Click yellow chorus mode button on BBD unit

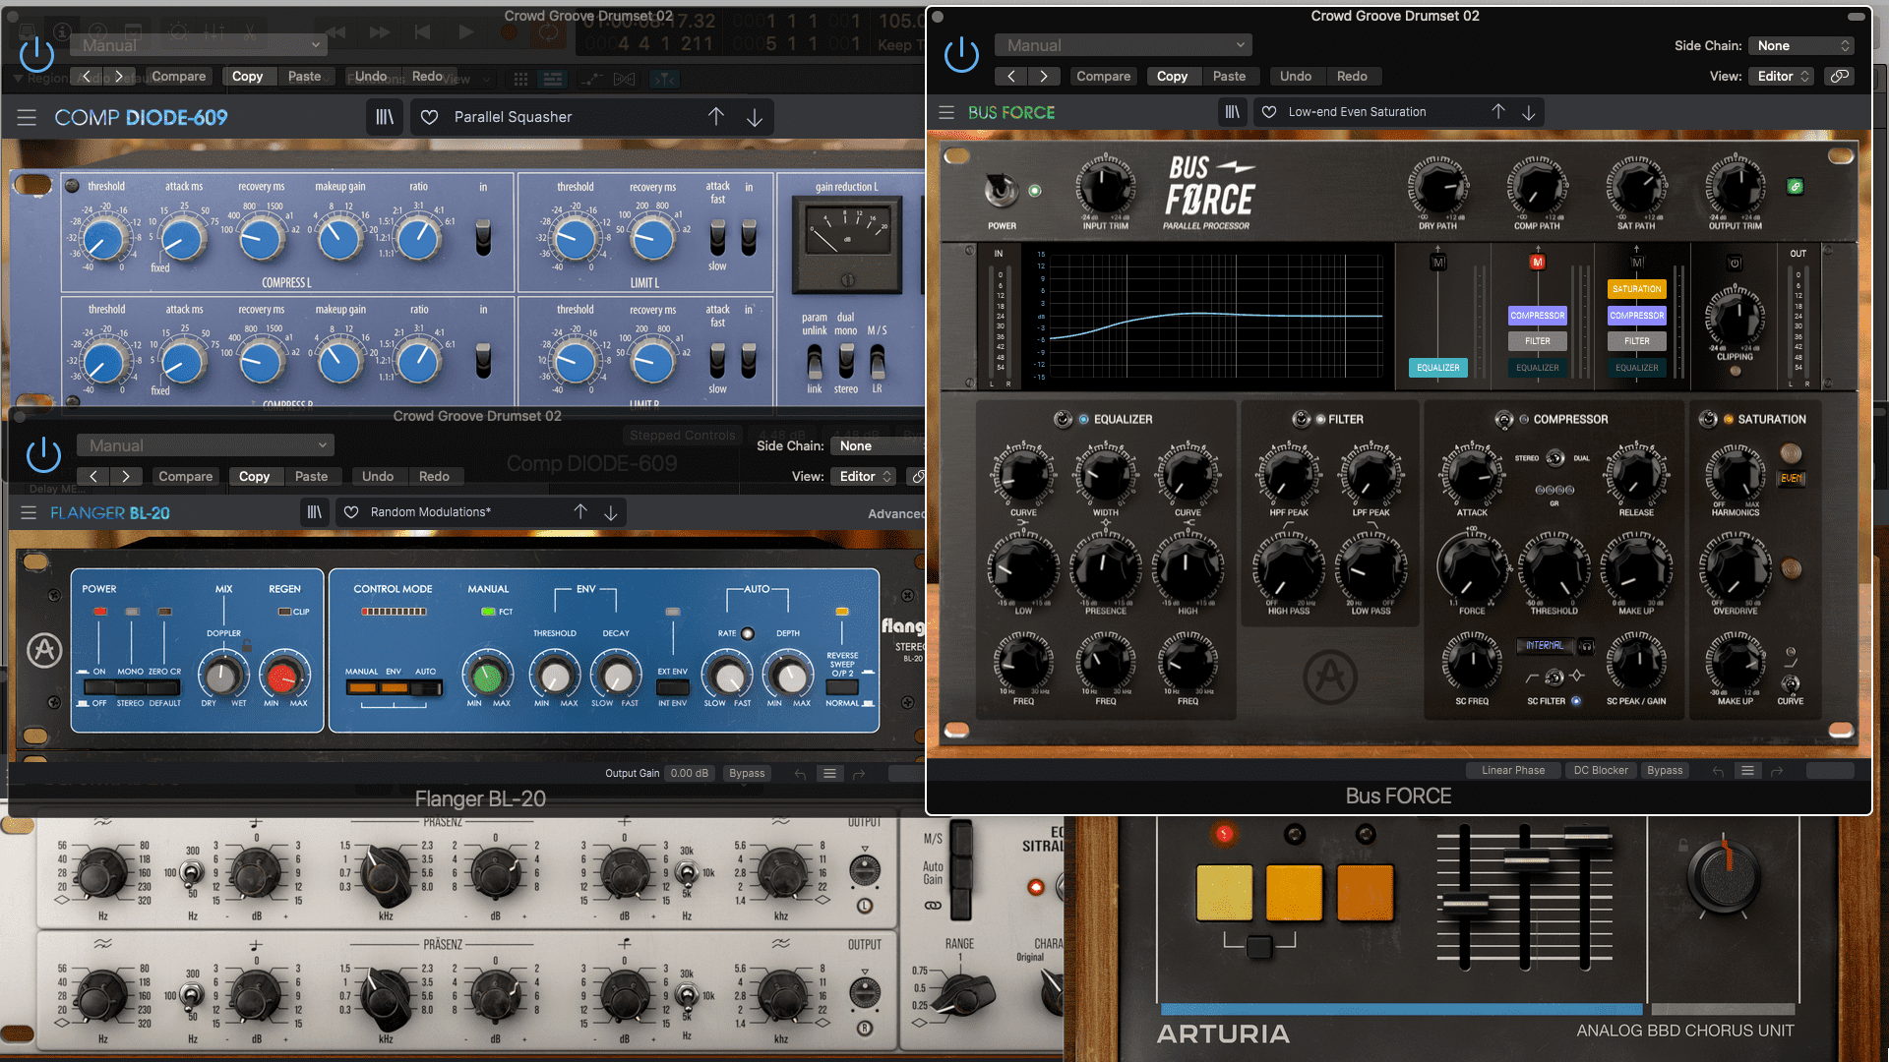[1224, 892]
